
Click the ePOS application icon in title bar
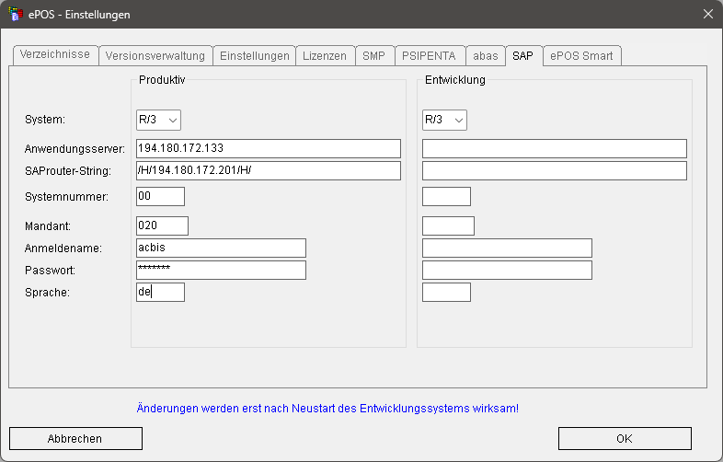click(16, 15)
